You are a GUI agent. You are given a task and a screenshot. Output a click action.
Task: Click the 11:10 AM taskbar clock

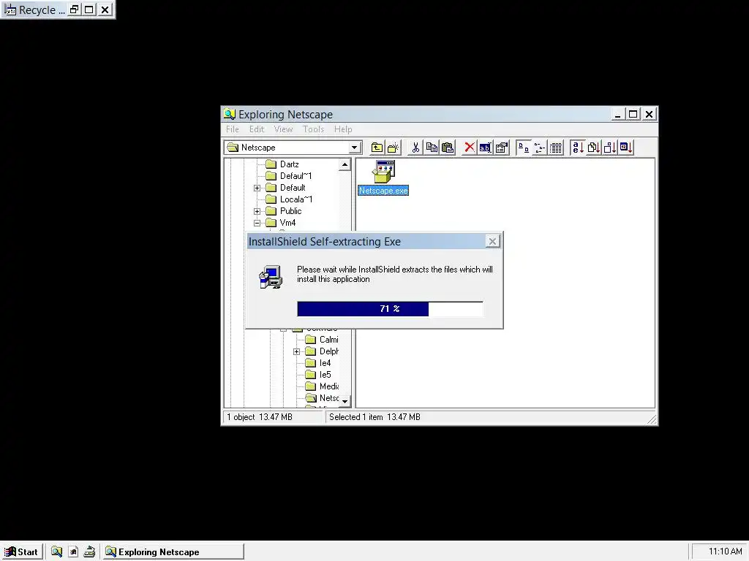(x=725, y=552)
